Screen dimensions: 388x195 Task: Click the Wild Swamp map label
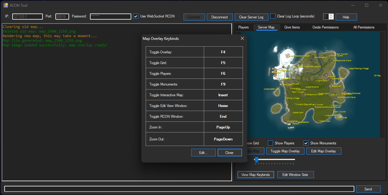pyautogui.click(x=320, y=57)
